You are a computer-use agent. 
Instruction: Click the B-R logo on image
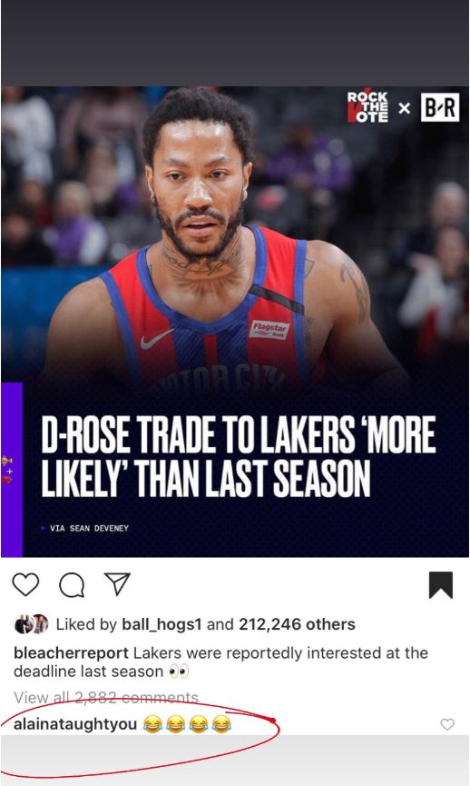point(440,107)
